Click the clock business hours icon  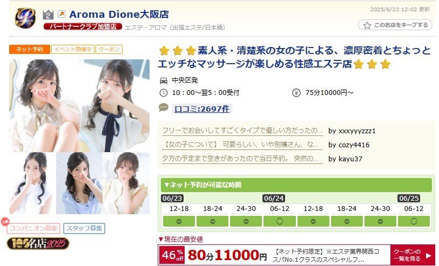pyautogui.click(x=164, y=93)
